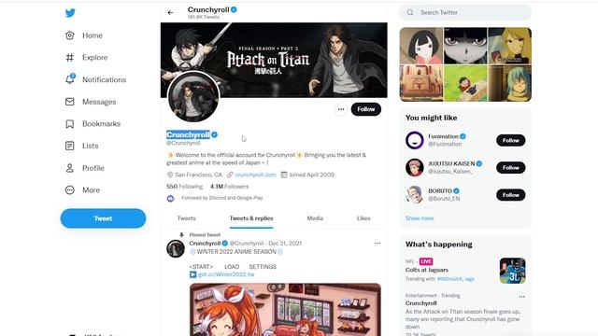The width and height of the screenshot is (598, 336).
Task: Click the Twitter bird logo
Action: click(x=70, y=13)
